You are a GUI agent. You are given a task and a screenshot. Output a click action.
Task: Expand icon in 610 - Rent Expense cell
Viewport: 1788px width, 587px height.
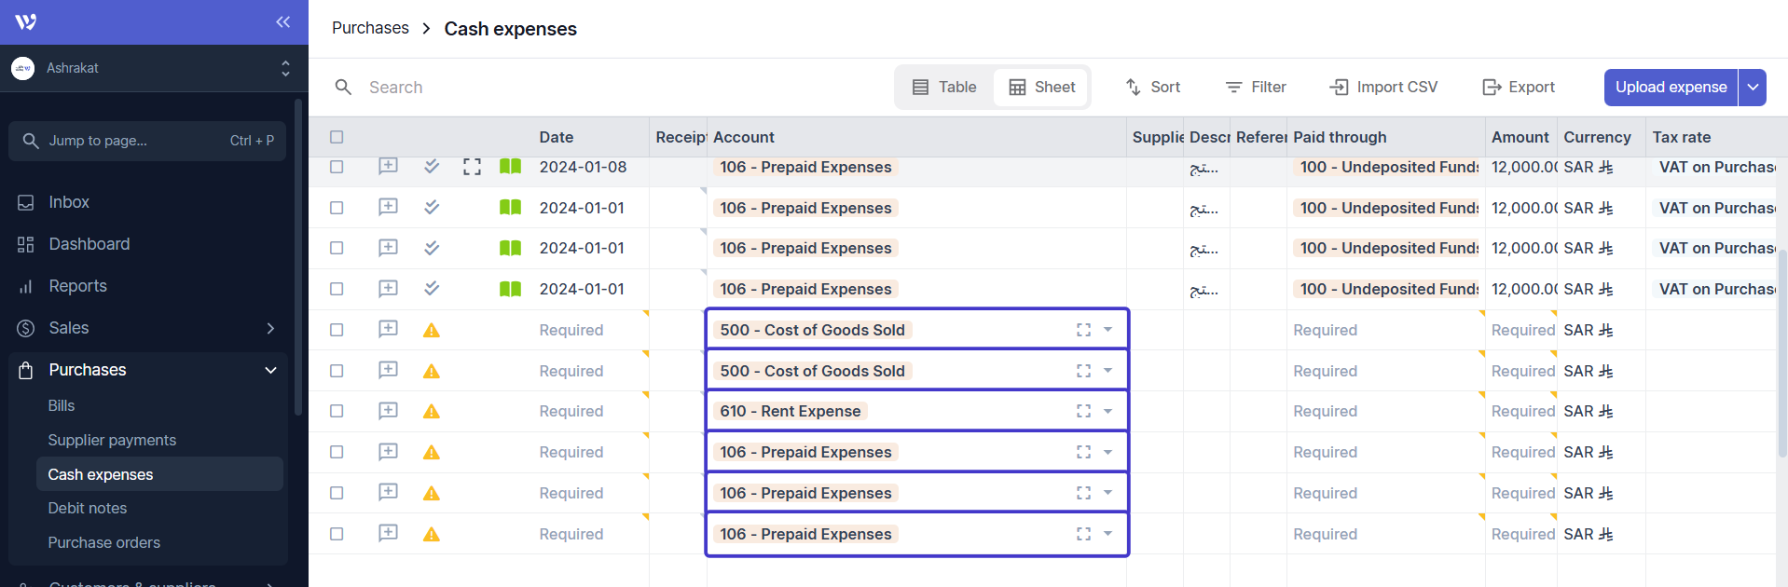coord(1083,411)
